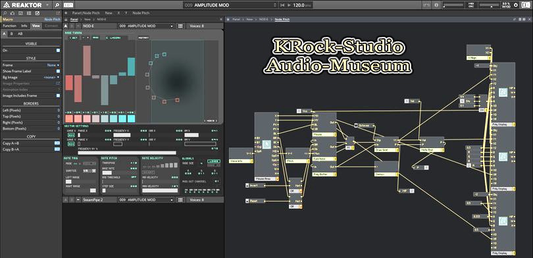Viewport: 533px width, 258px height.
Task: Switch to the Connect tab
Action: pos(51,26)
